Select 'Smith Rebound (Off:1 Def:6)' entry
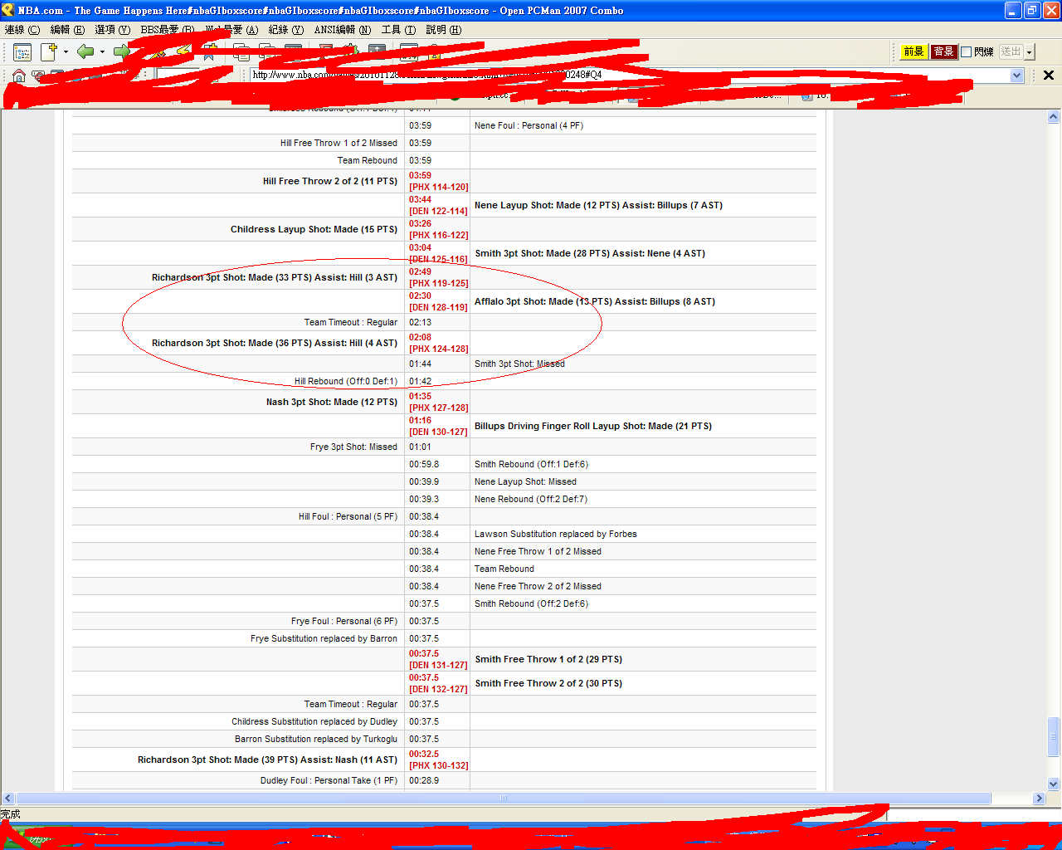The width and height of the screenshot is (1062, 850). [531, 465]
